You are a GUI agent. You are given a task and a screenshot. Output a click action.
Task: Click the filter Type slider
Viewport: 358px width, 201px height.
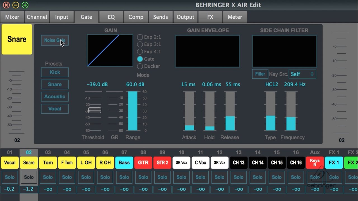pyautogui.click(x=270, y=111)
